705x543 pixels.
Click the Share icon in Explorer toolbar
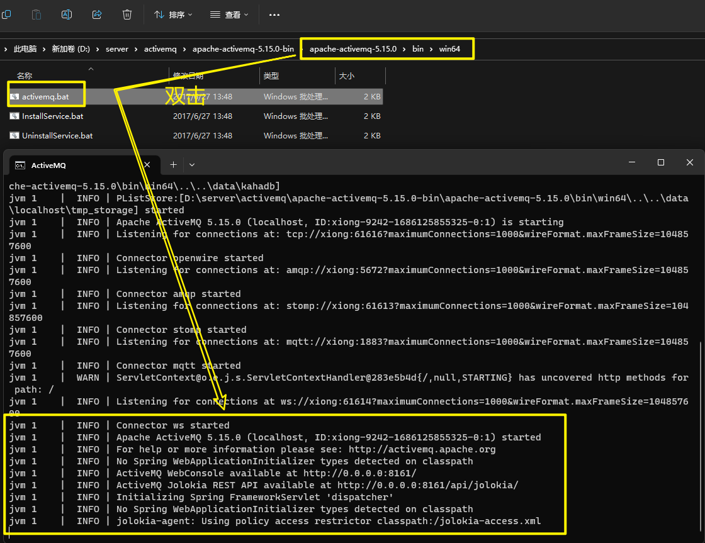point(97,14)
